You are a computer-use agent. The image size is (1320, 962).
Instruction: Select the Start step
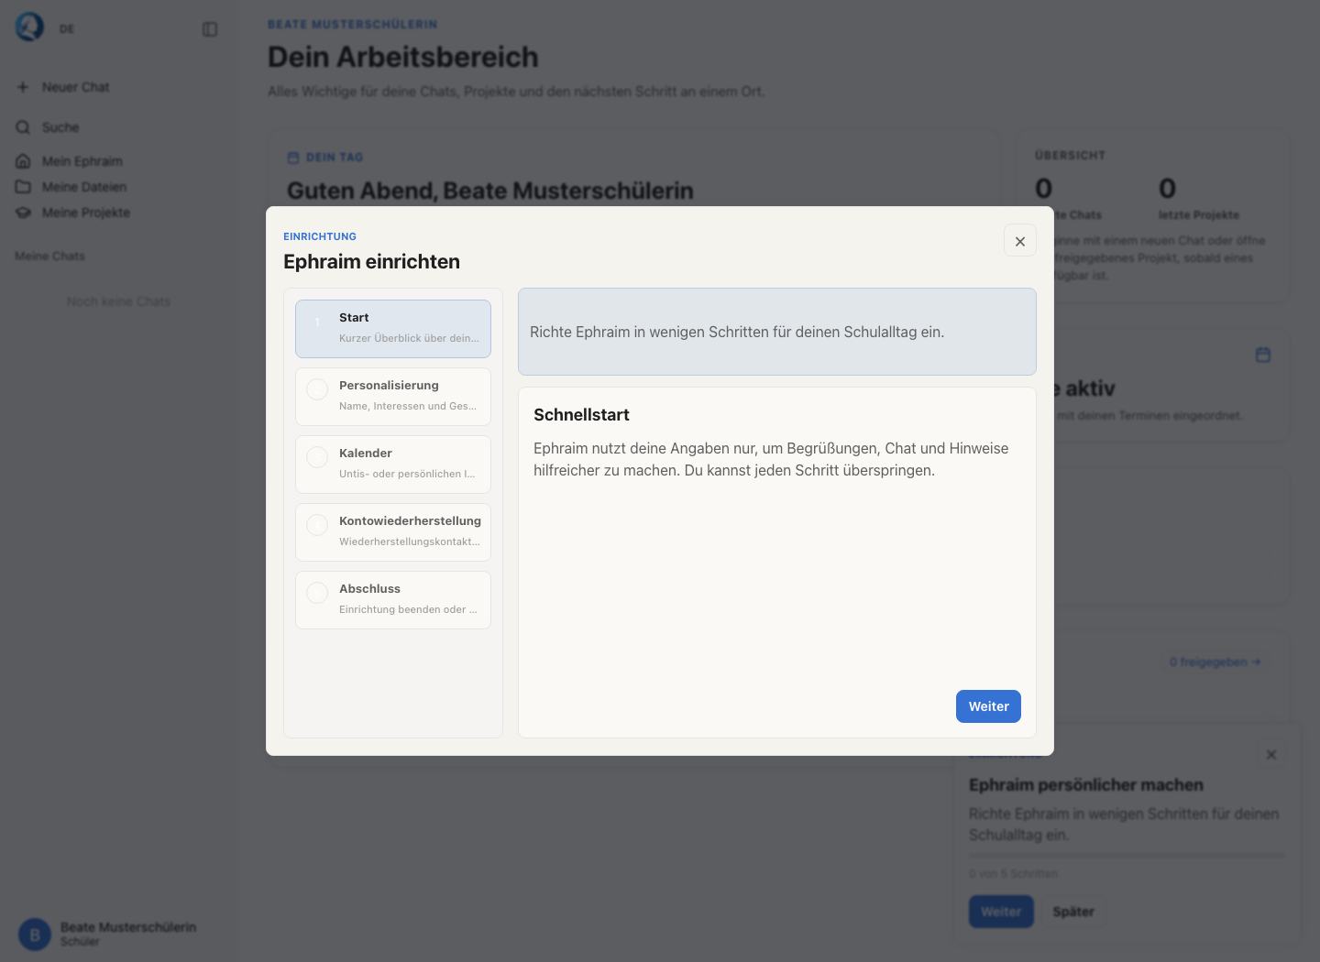pos(393,329)
